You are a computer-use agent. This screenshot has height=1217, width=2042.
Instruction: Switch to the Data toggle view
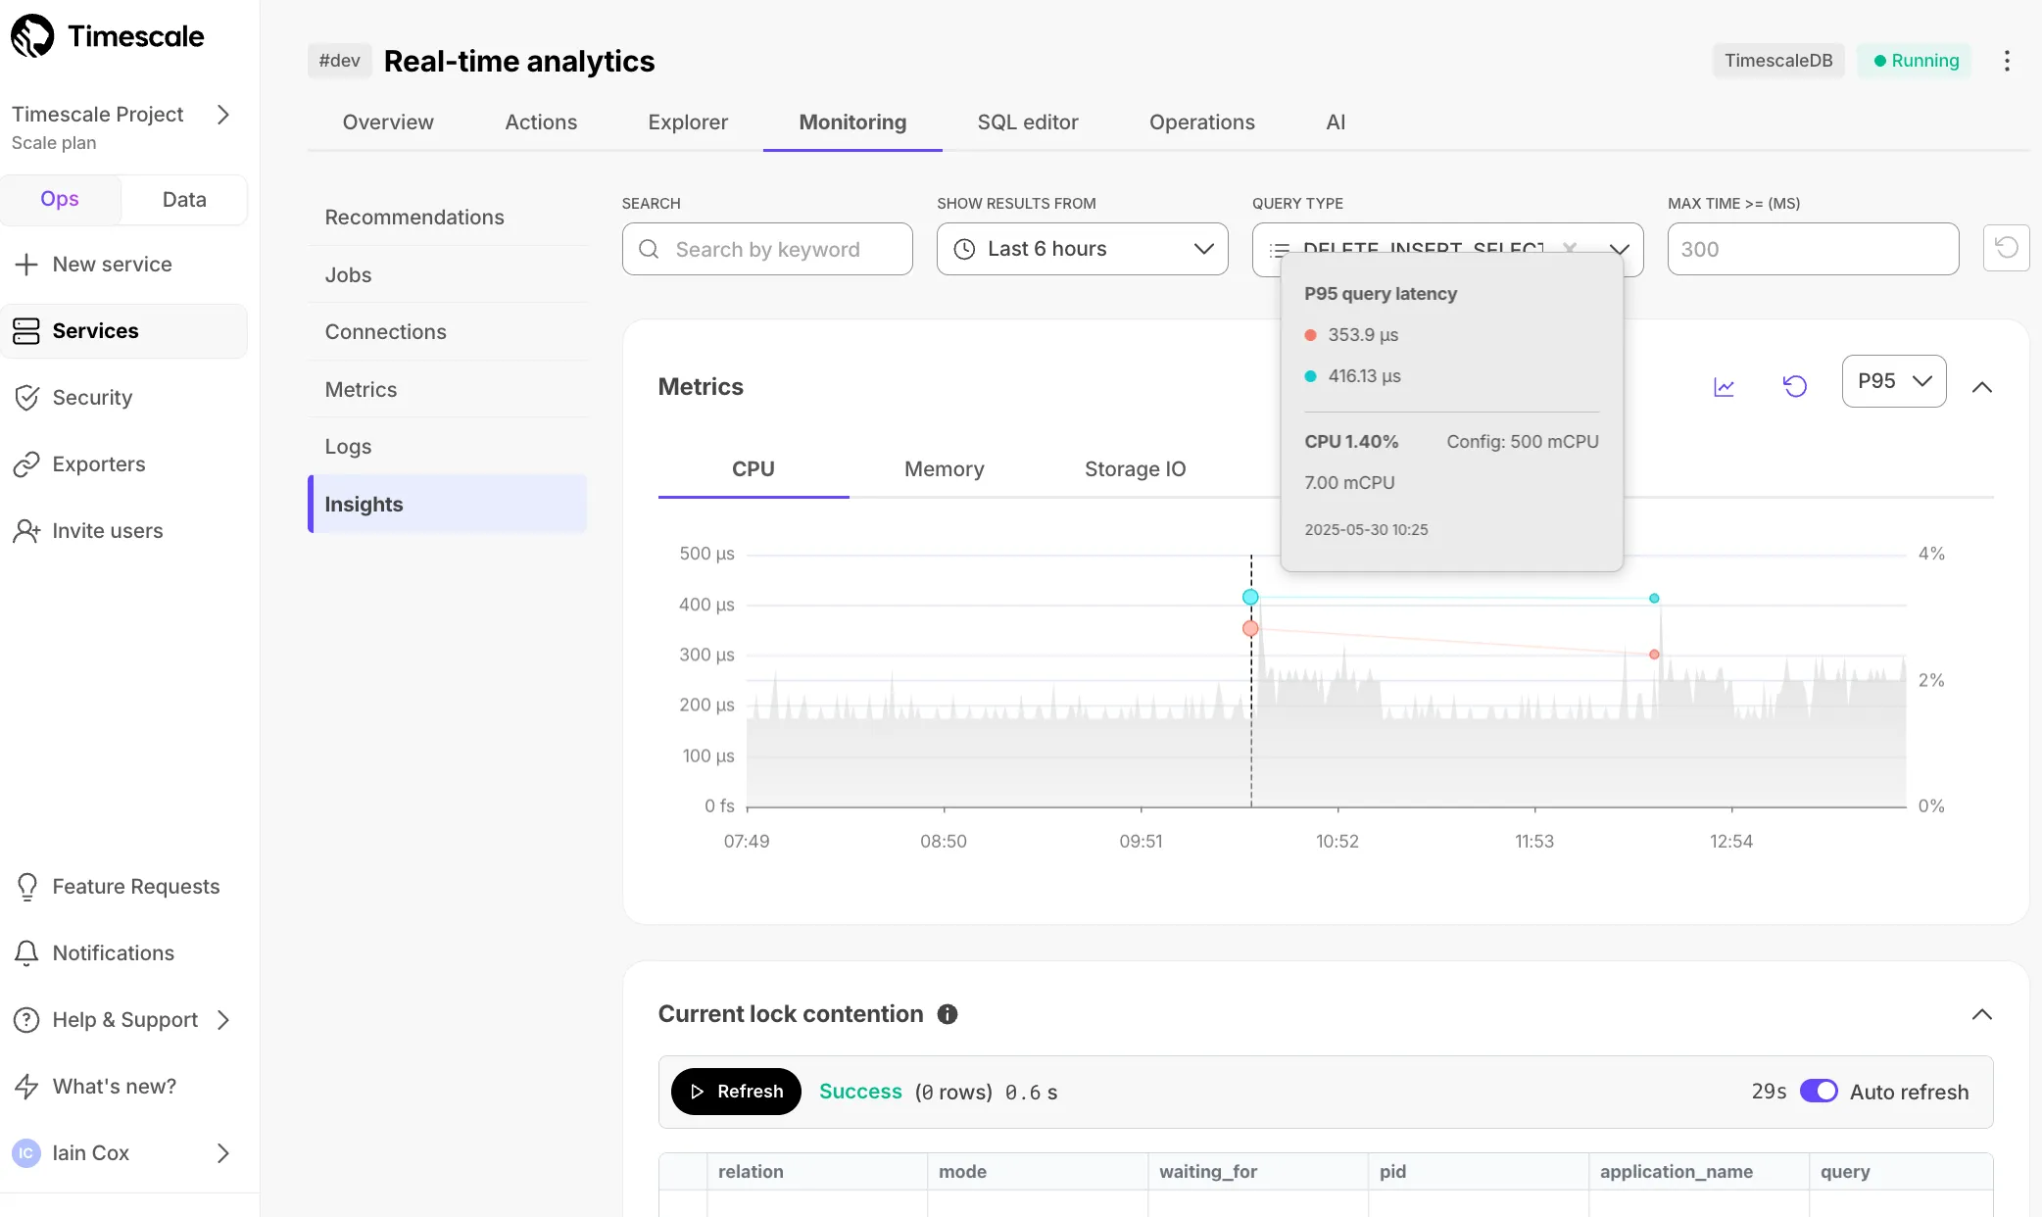click(184, 200)
